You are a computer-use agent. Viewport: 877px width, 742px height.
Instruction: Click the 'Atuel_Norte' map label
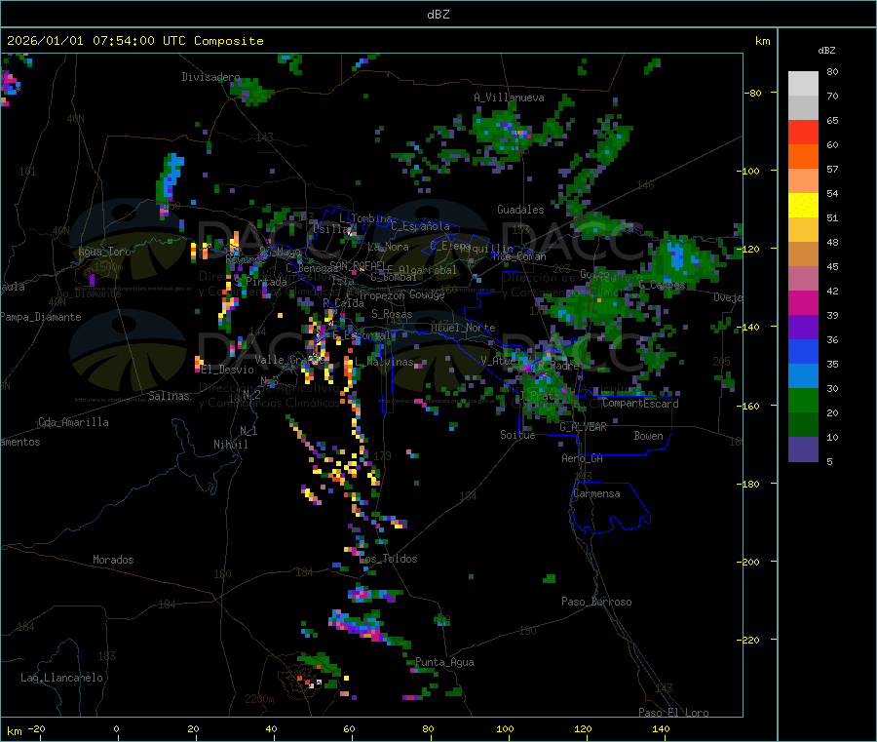[463, 328]
